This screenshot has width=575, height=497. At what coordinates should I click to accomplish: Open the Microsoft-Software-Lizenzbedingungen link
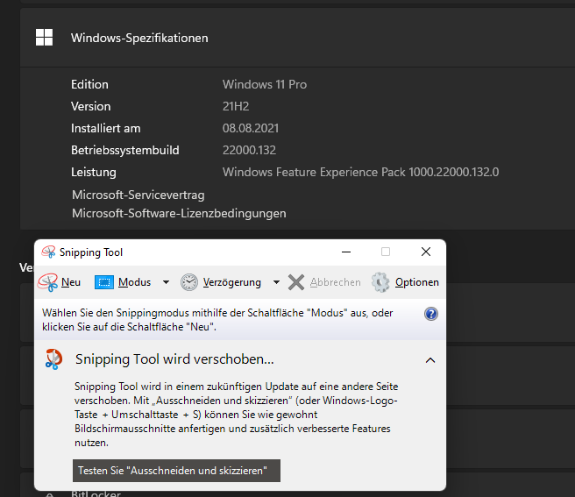179,213
